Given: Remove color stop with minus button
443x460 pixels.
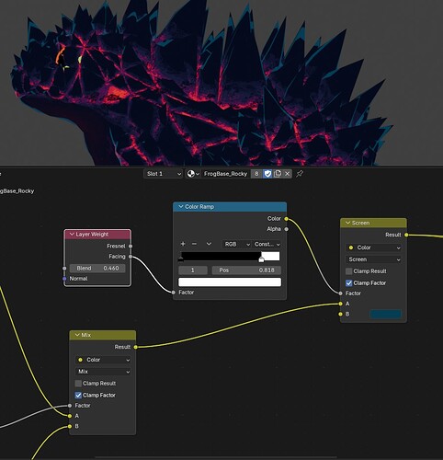Looking at the screenshot, I should click(x=194, y=244).
